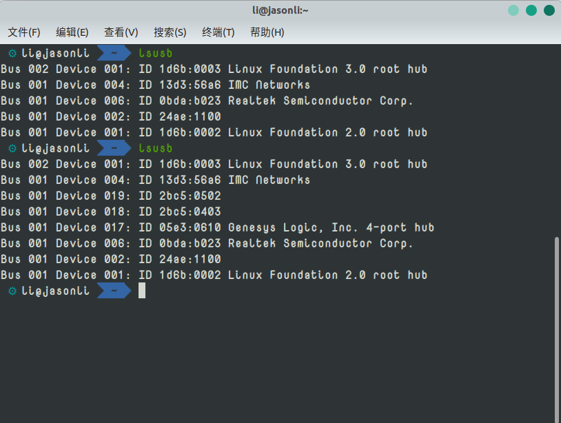Viewport: 561px width, 423px height.
Task: Click li@jasonli text on the first prompt
Action: click(55, 53)
